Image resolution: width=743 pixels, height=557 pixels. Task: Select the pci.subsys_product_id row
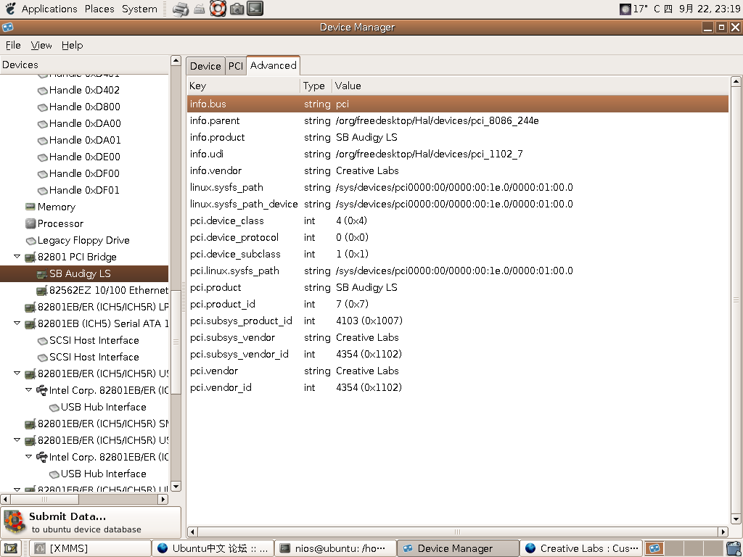[x=458, y=321]
